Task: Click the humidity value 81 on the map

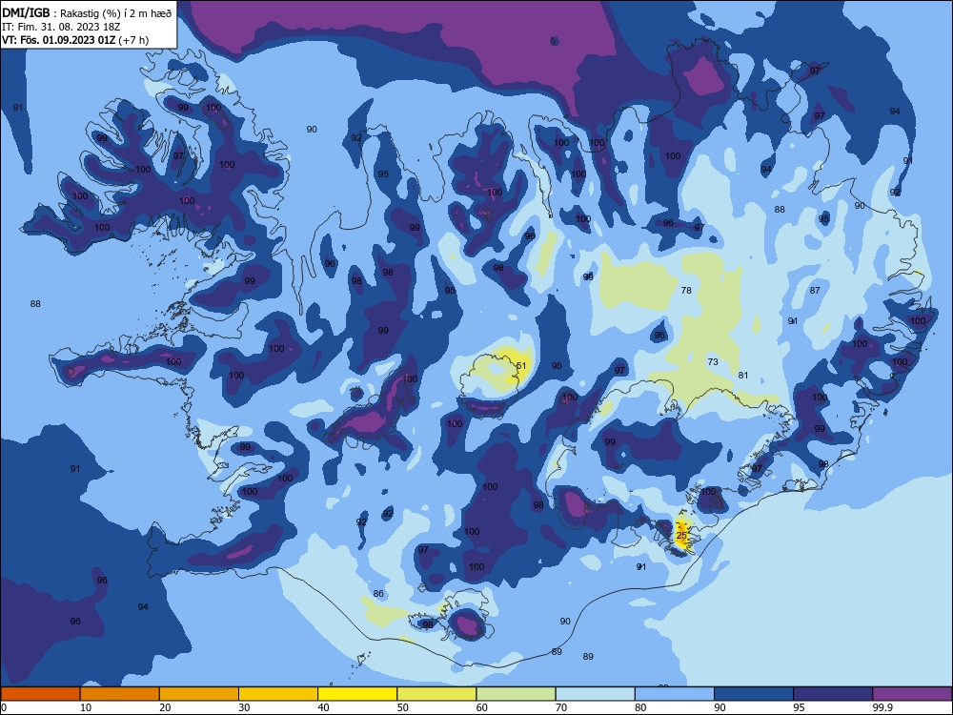Action: (x=742, y=375)
